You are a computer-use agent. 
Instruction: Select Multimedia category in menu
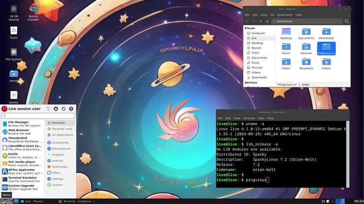(x=60, y=167)
